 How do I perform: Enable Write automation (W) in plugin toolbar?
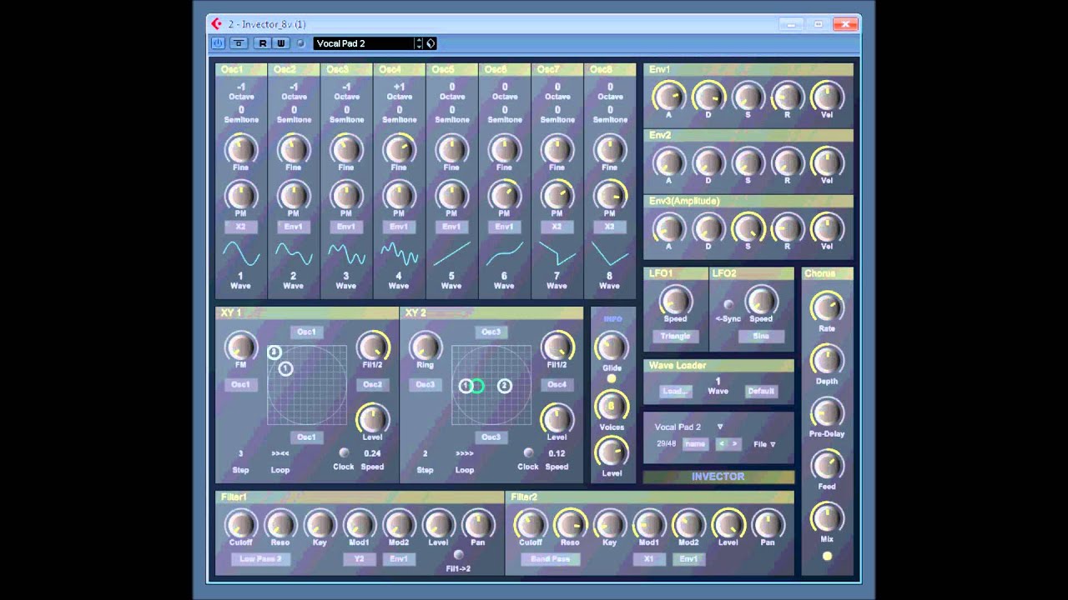(280, 43)
